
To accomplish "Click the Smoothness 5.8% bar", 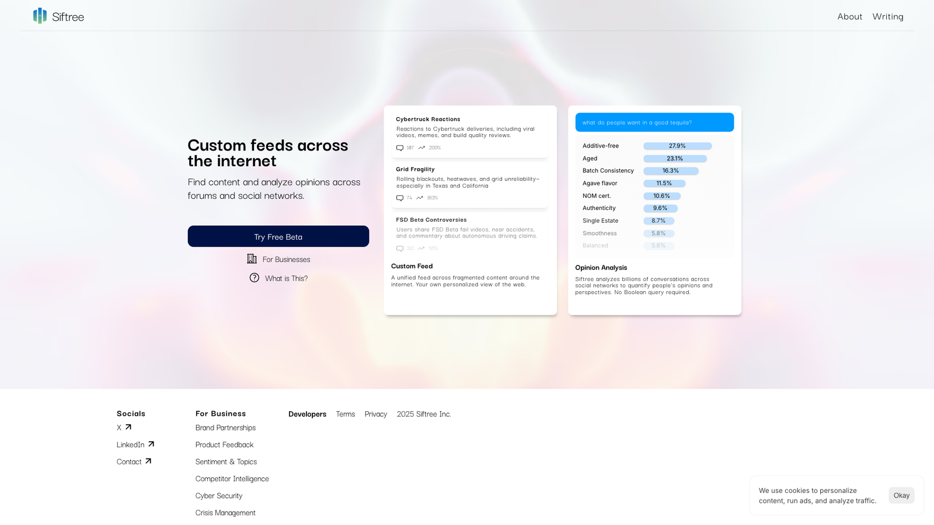I will (658, 233).
